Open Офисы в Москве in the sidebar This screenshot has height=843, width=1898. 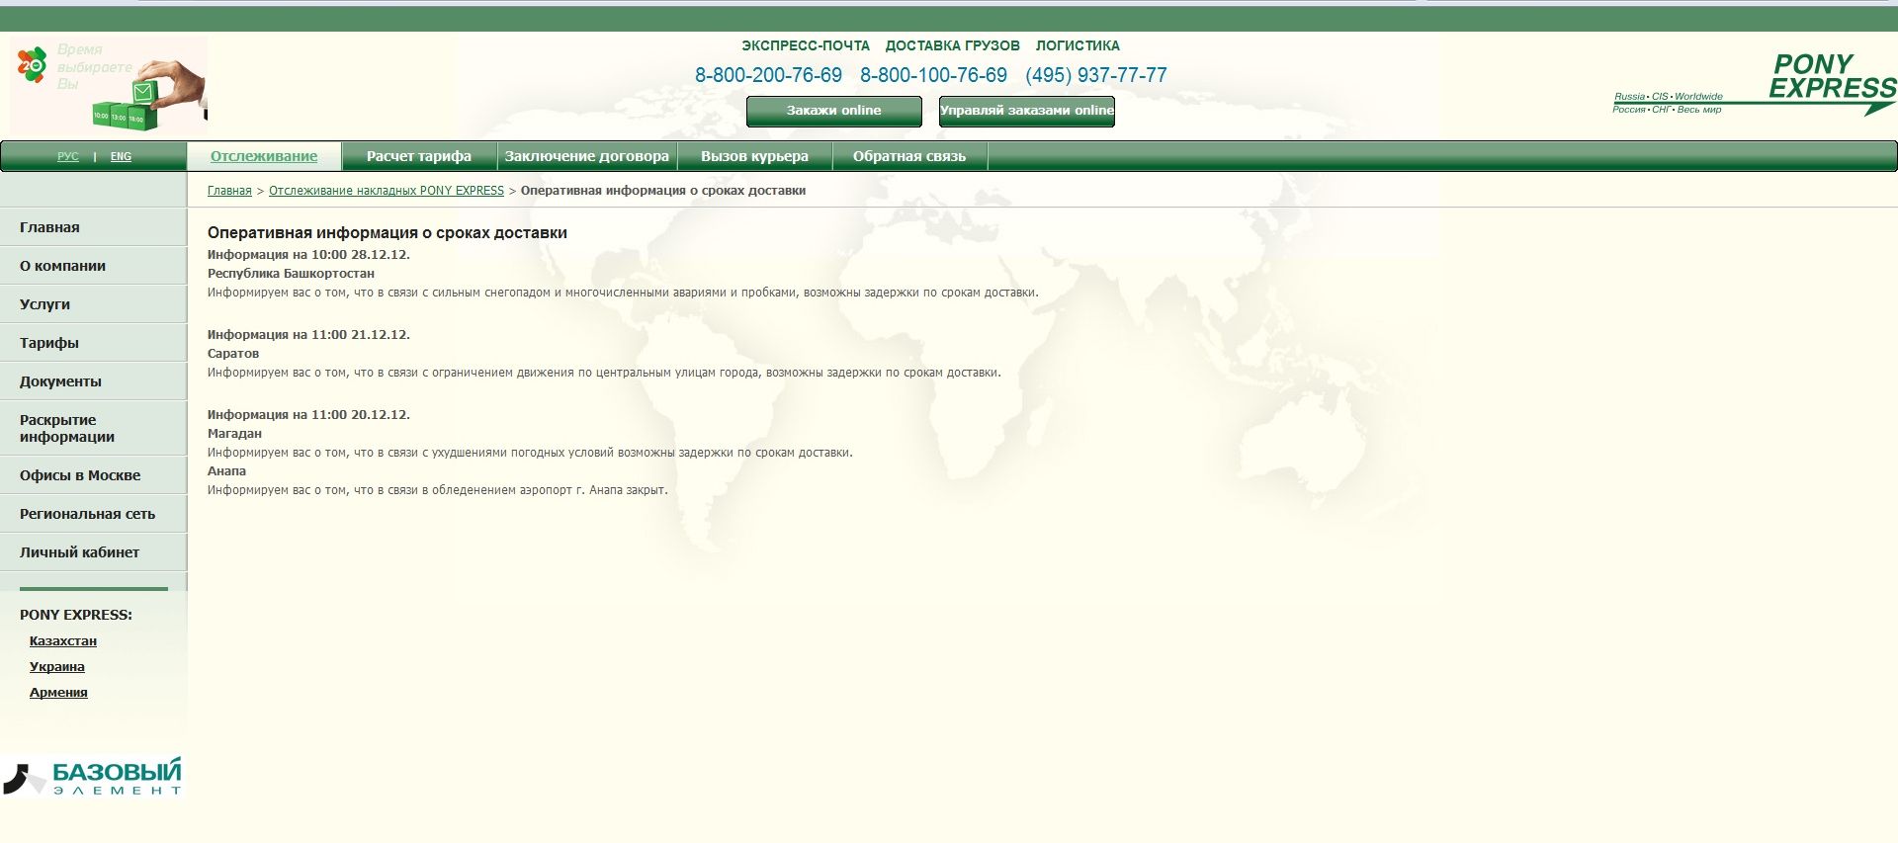click(93, 475)
